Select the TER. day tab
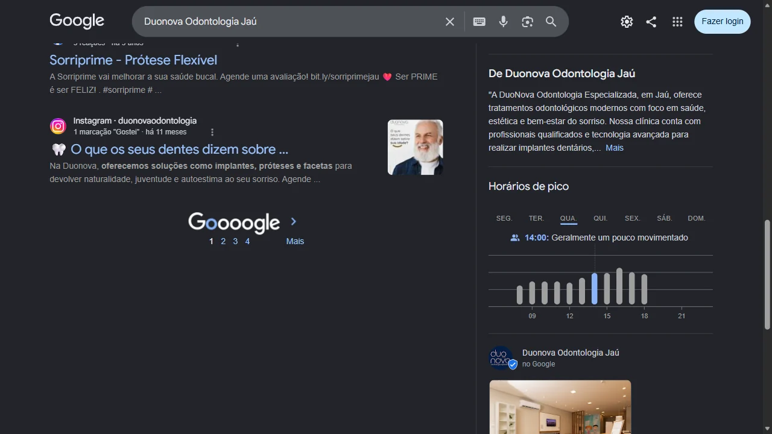This screenshot has height=434, width=772. coord(536,218)
